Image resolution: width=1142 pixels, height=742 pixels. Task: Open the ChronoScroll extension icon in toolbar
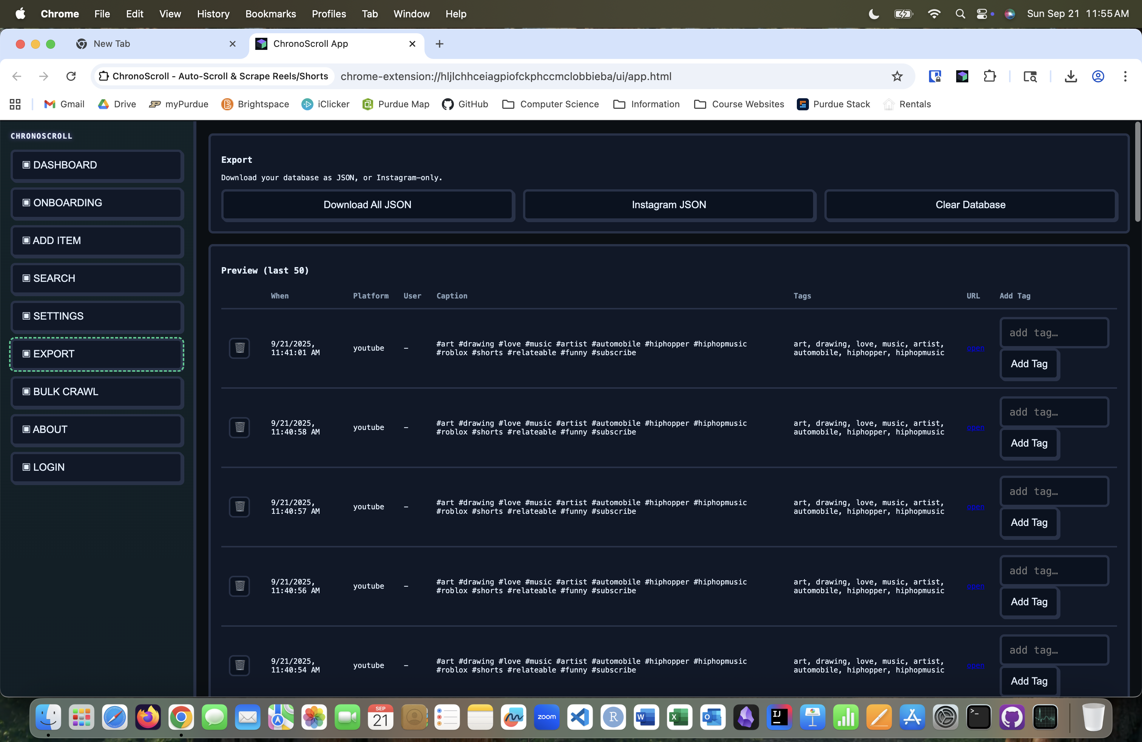click(x=962, y=76)
